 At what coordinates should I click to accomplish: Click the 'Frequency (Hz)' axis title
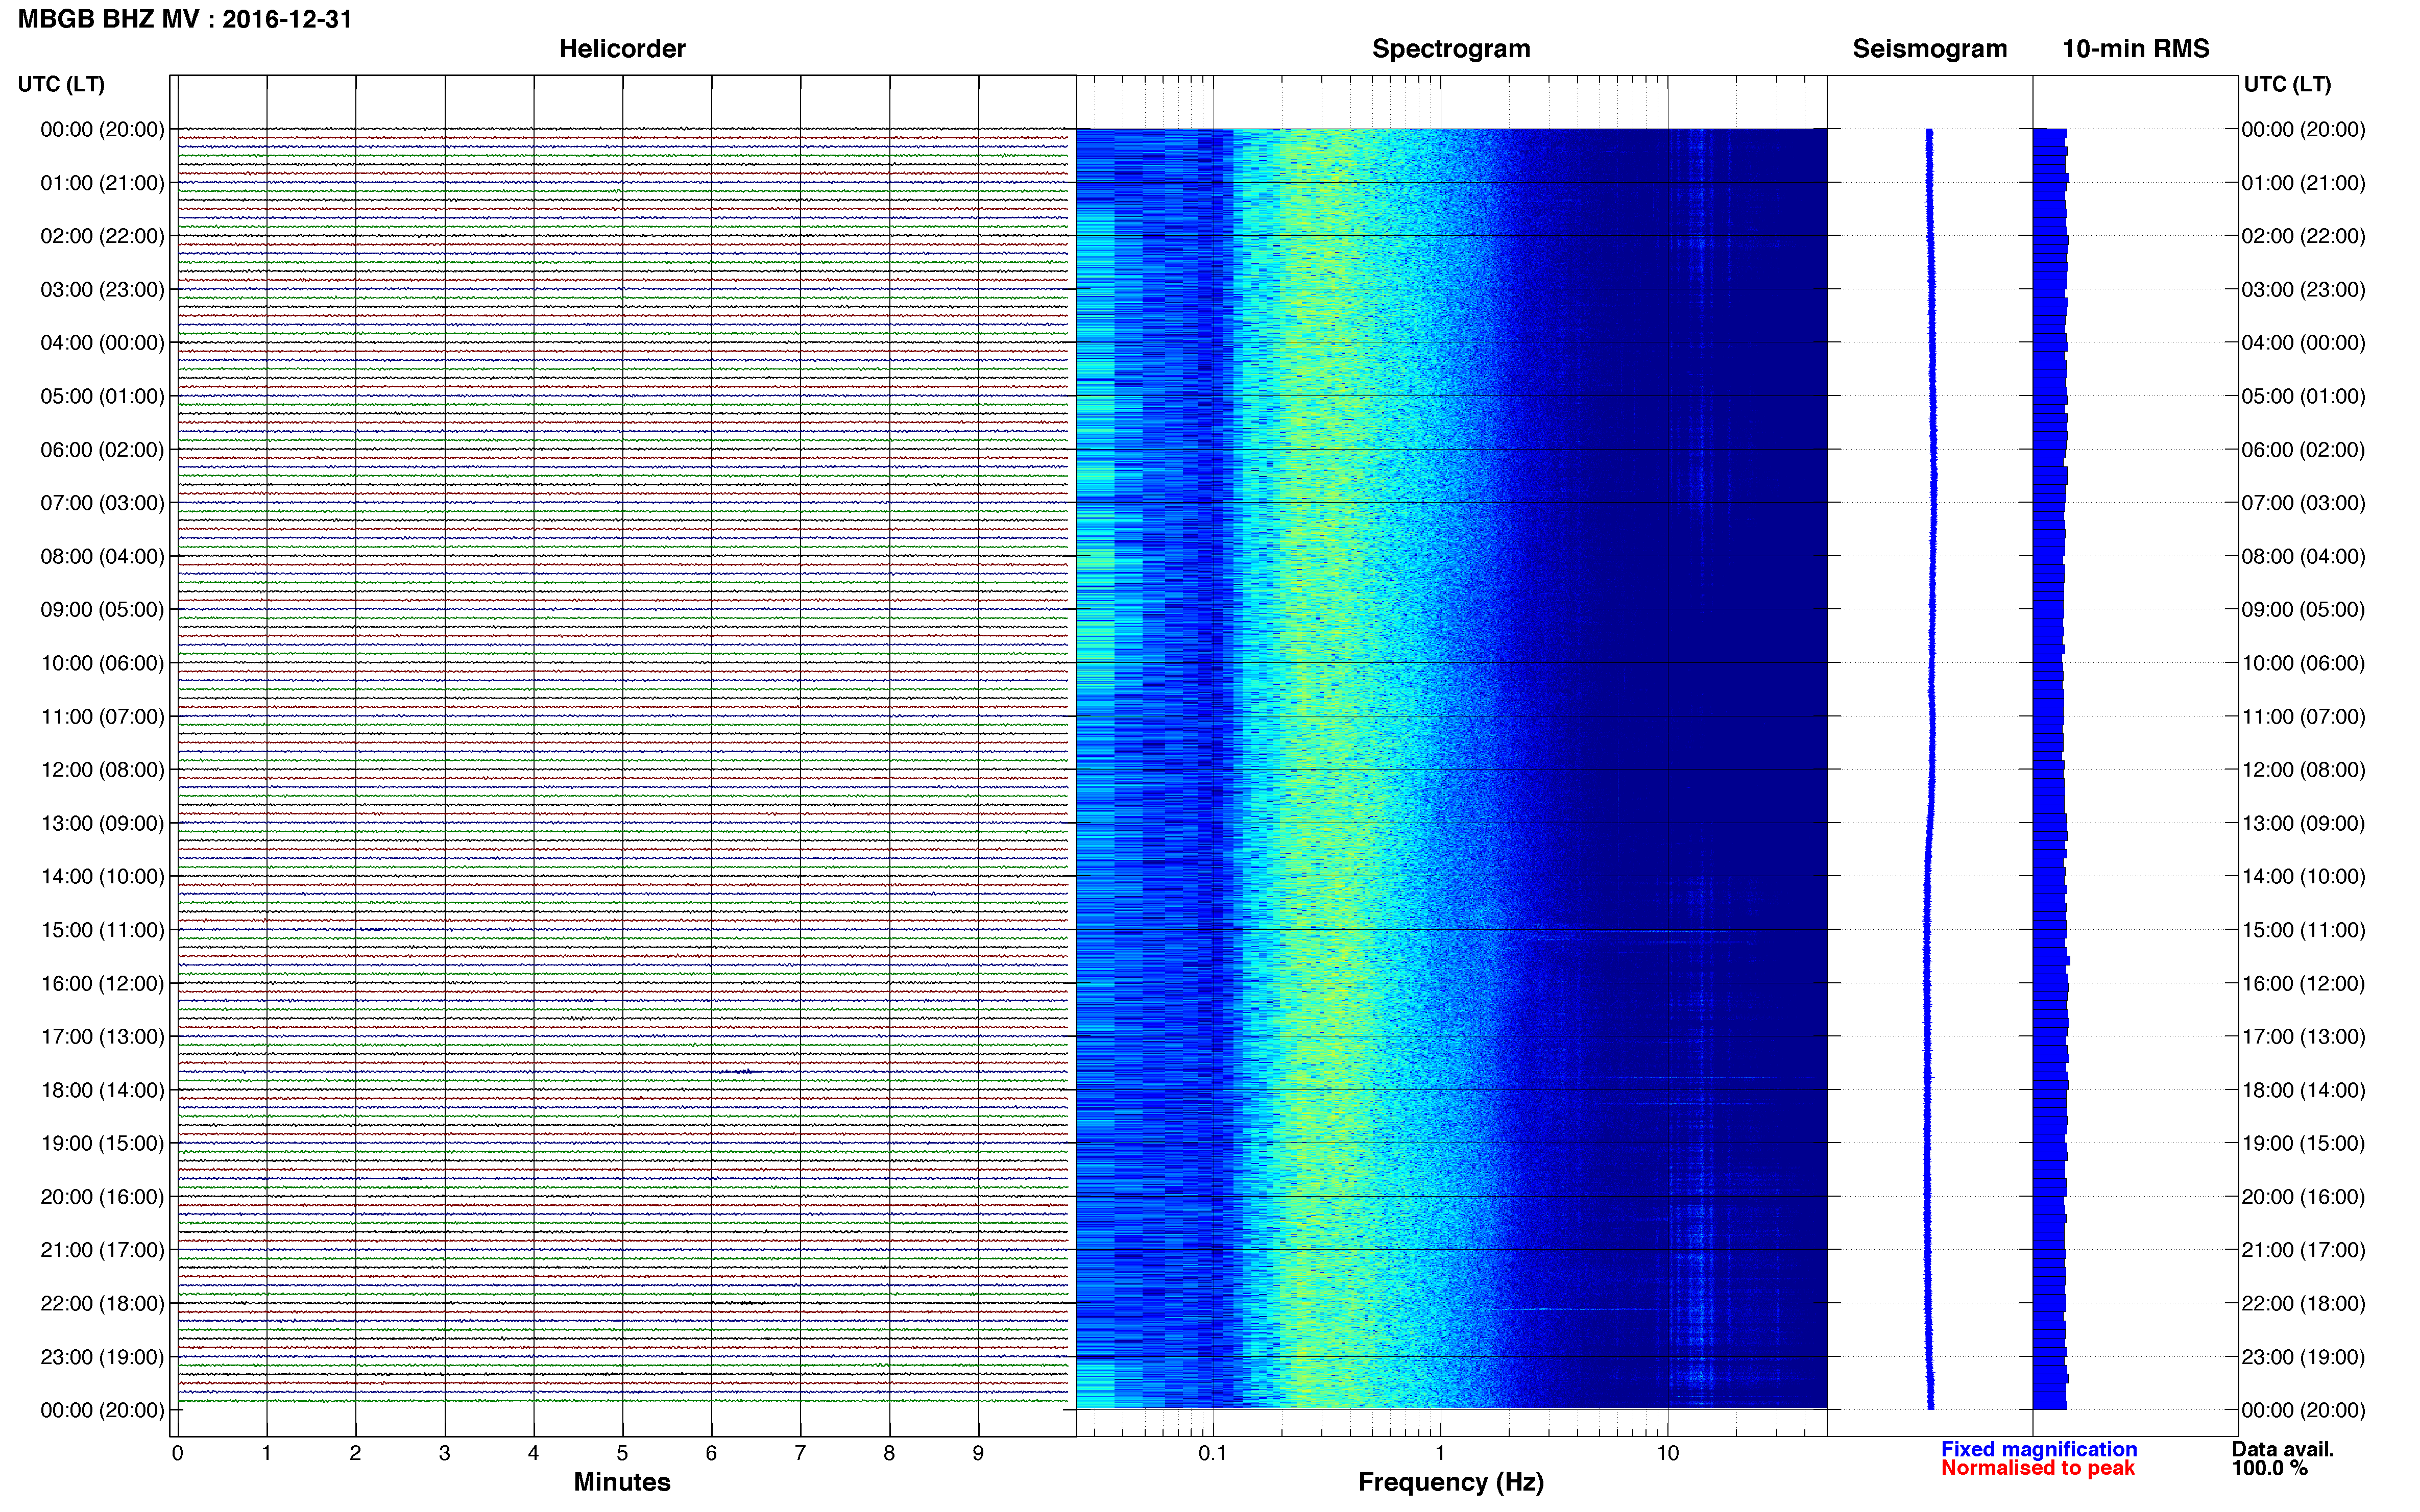1450,1482
